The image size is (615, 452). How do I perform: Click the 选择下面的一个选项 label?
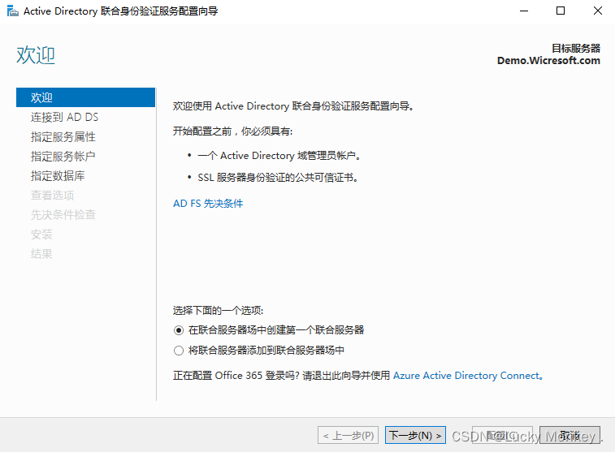[218, 311]
